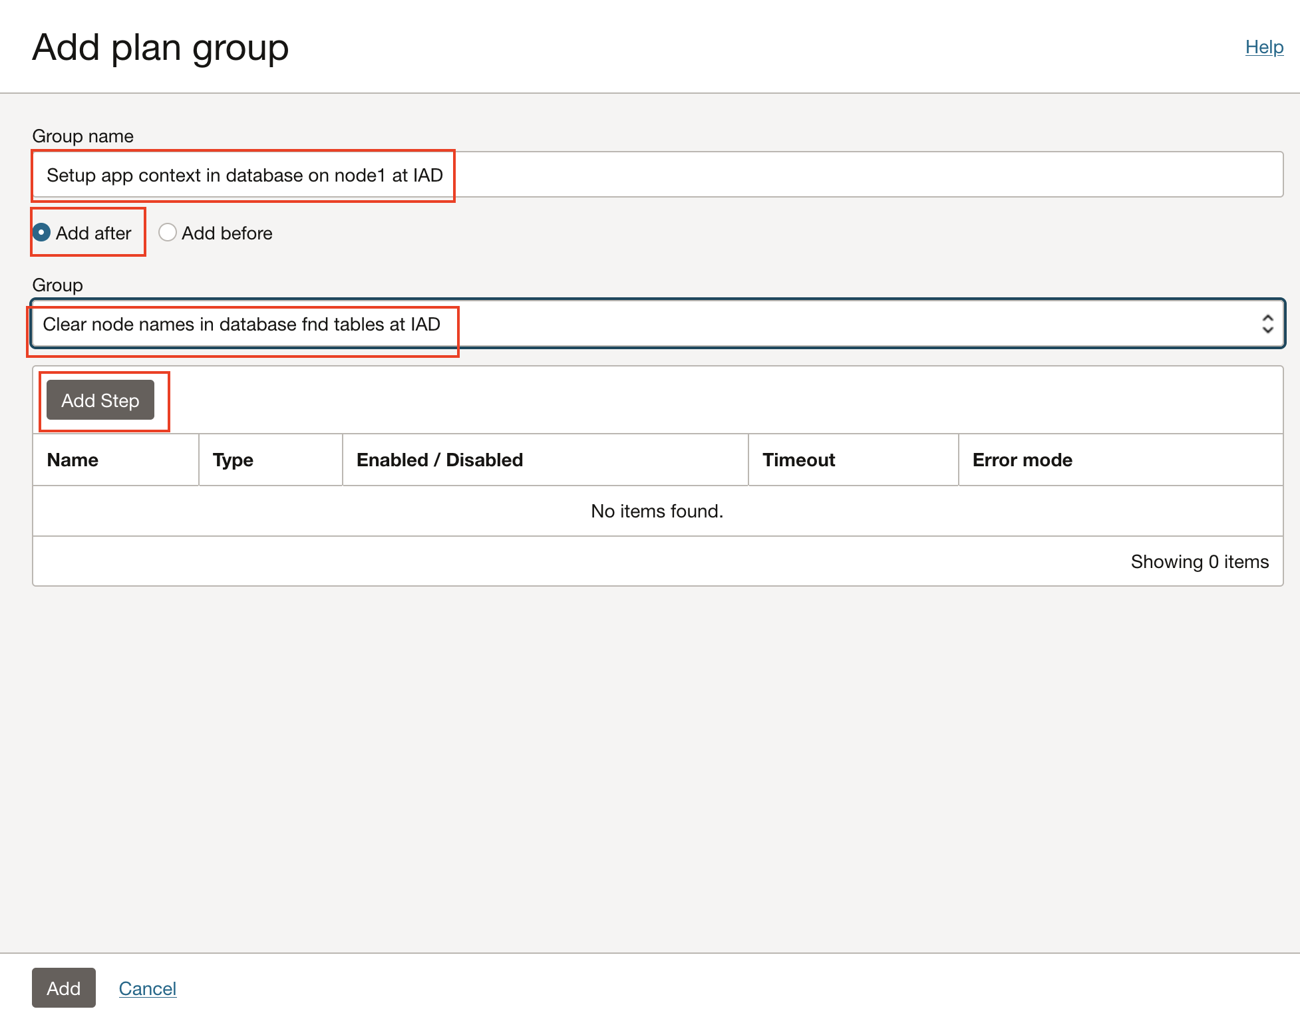This screenshot has height=1011, width=1300.
Task: Click the 'Add after' radio label text
Action: pyautogui.click(x=94, y=233)
